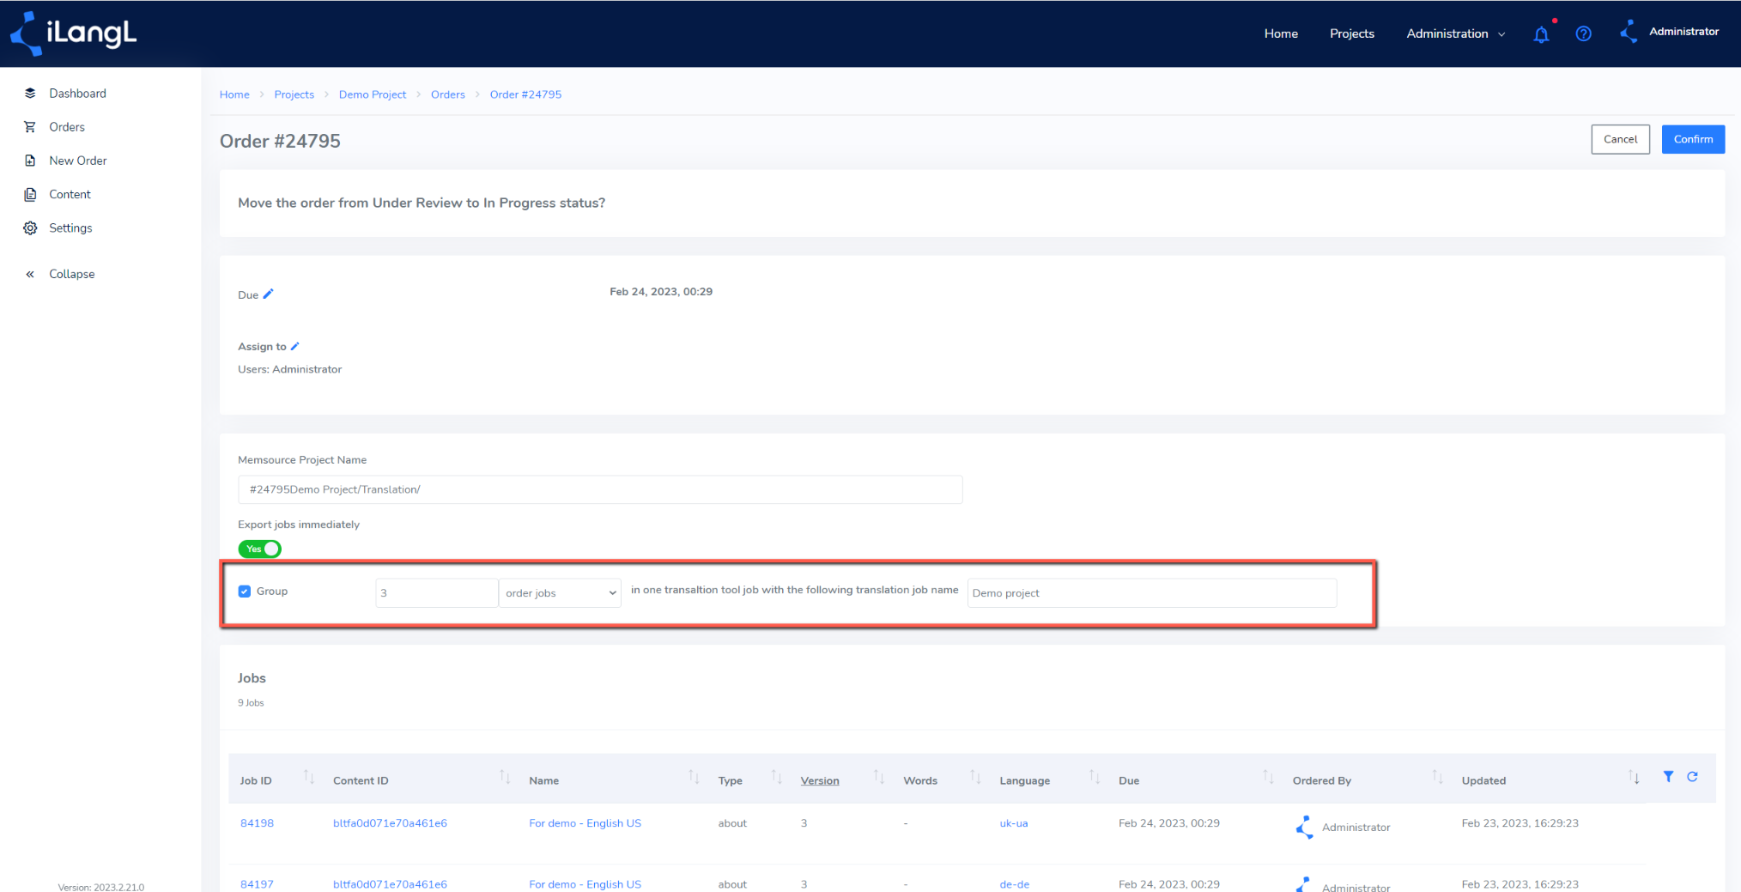Open the order jobs dropdown
This screenshot has height=892, width=1741.
pos(560,593)
